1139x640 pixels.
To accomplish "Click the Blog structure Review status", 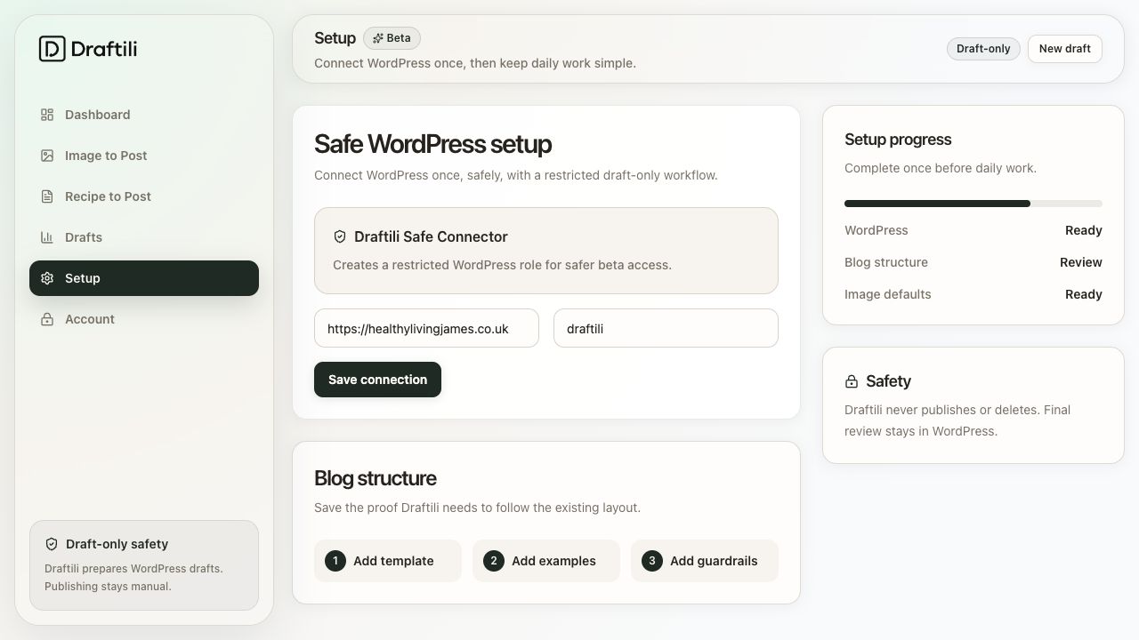I will pyautogui.click(x=1081, y=262).
